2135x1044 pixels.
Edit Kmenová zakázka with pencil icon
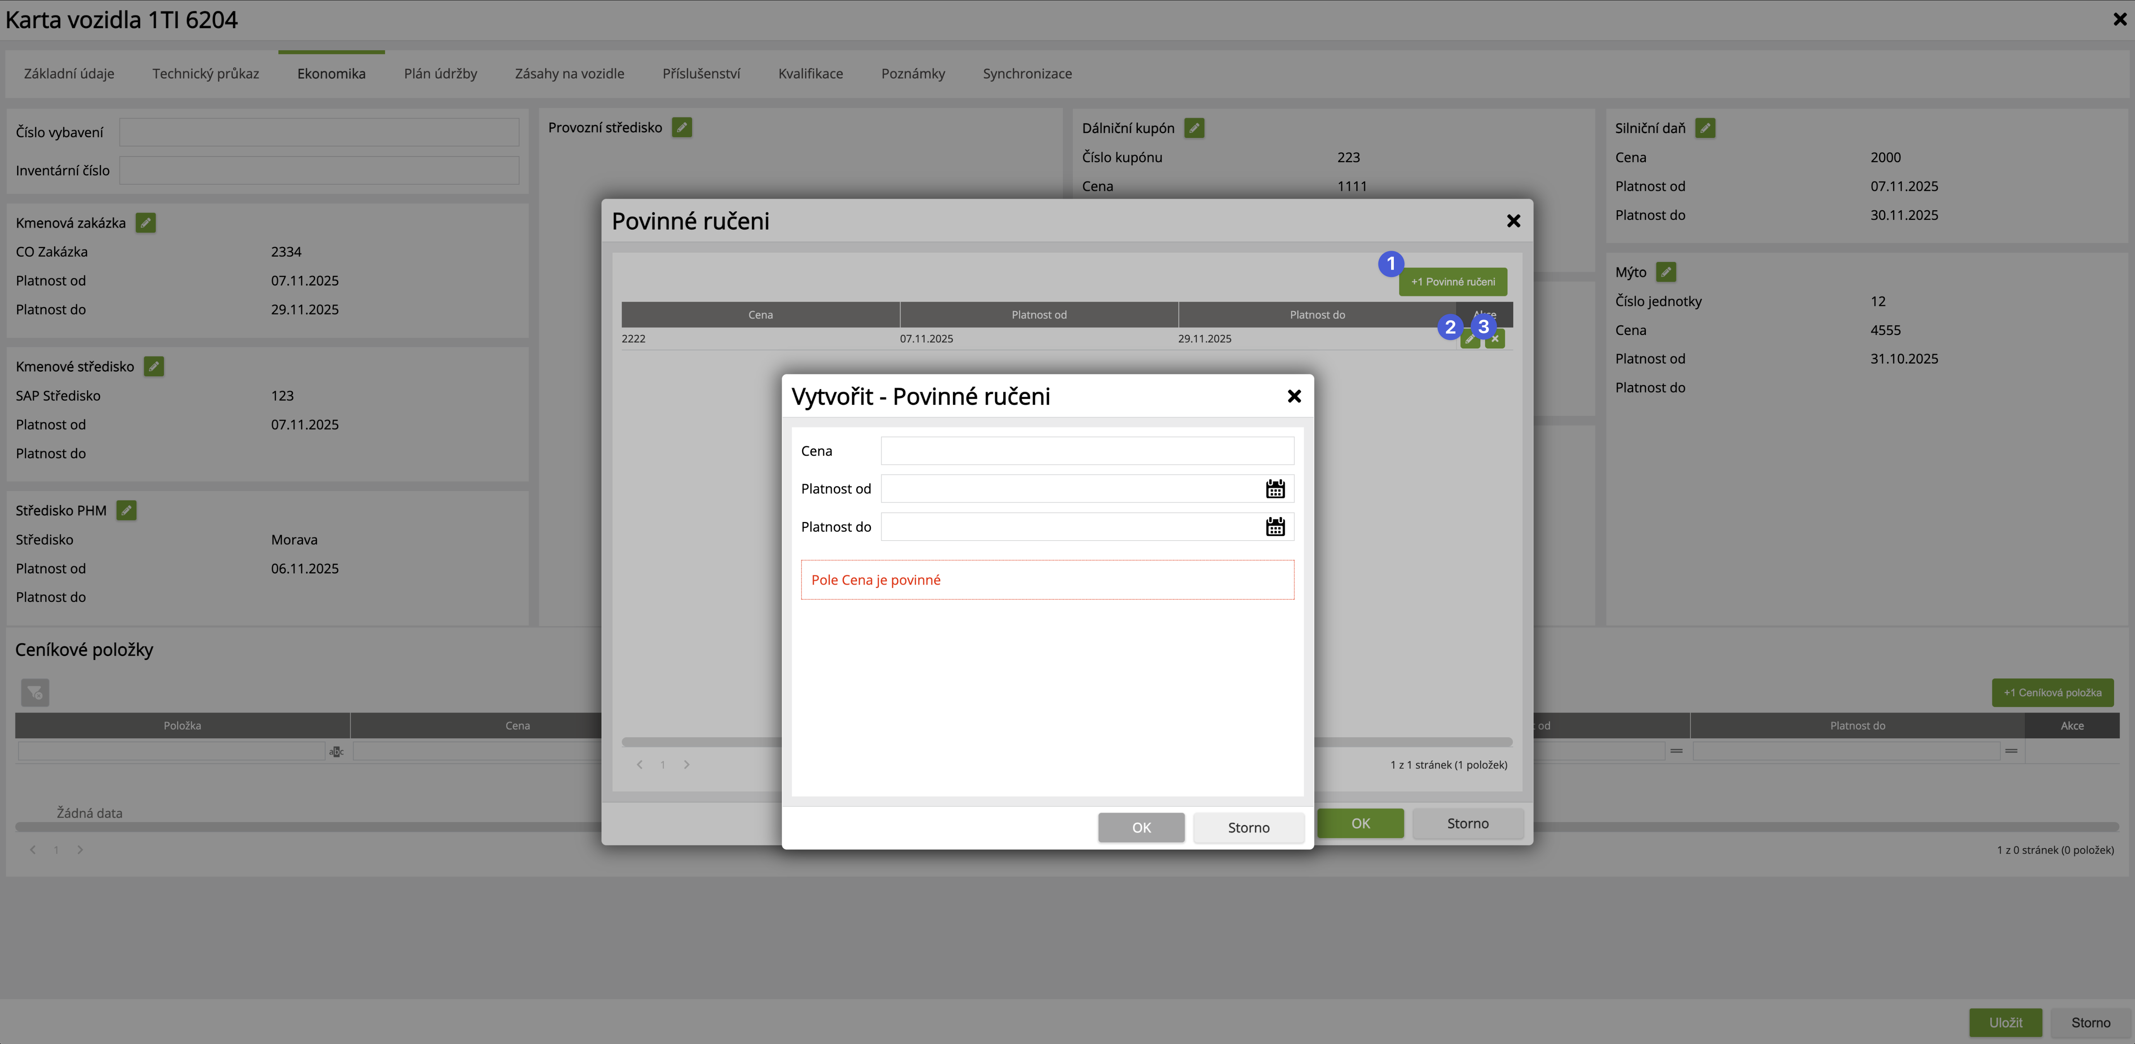coord(146,223)
